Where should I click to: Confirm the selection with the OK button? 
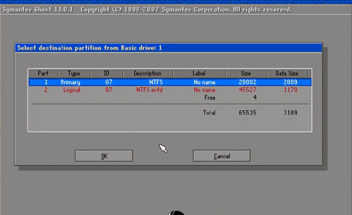(104, 156)
